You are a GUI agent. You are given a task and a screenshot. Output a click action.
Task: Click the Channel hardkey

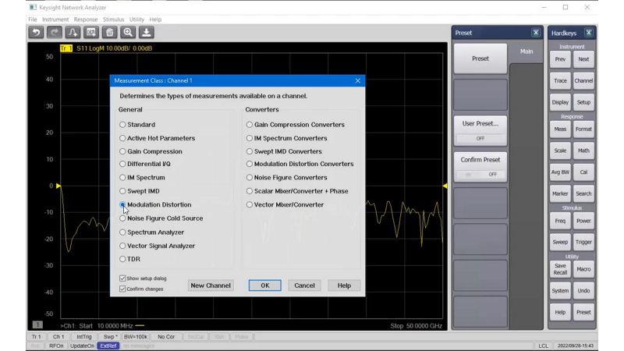583,81
